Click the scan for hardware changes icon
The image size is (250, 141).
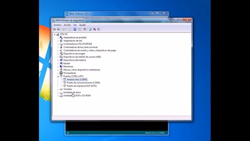[85, 29]
